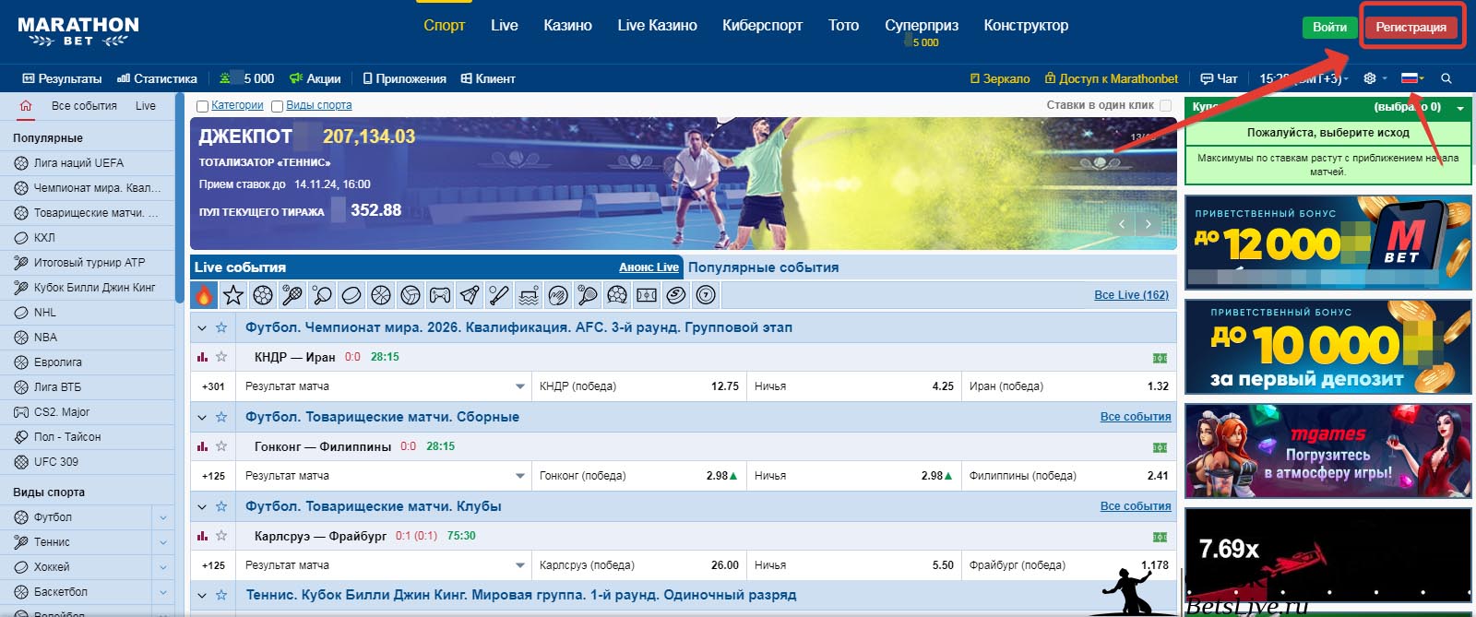Star the Чемпионат мира 2026 AFC league
Screen dimensions: 1476x617
[221, 327]
